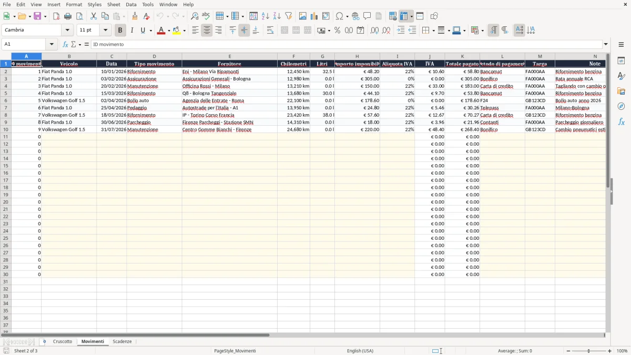The width and height of the screenshot is (631, 355).
Task: Switch to the Scadenze sheet tab
Action: [122, 341]
